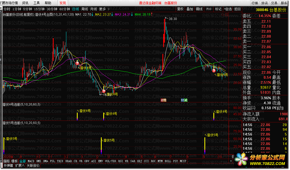Viewport: 290px width, 170px height.
Task: Click the E icon at timeline end
Action: [x=233, y=157]
